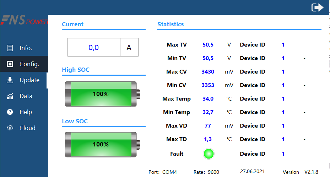Click the version number V2.1.8
Screen dimensions: 330x177
tap(312, 172)
